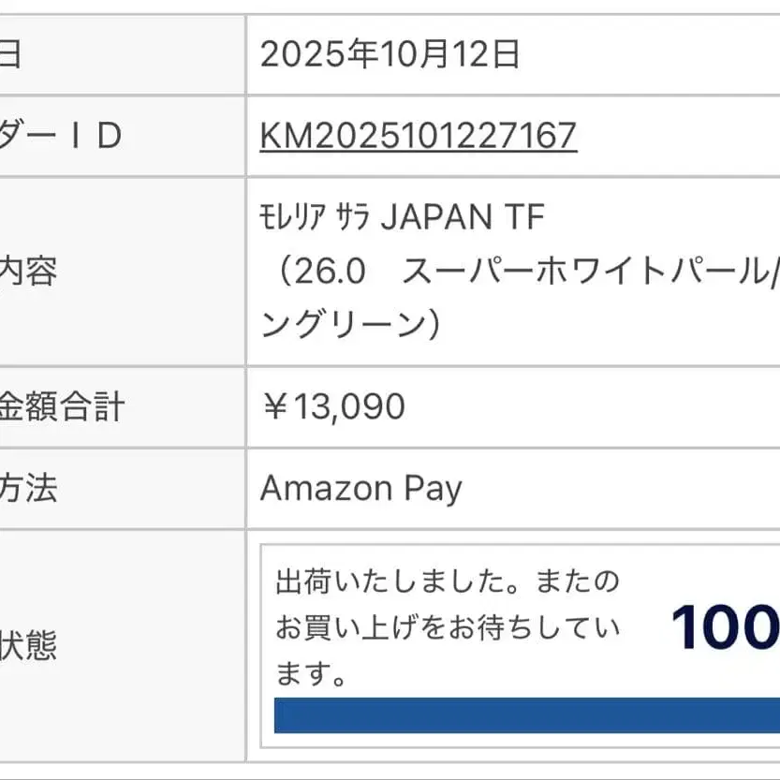This screenshot has width=780, height=780.
Task: Click the product name モレリア サラ JAPAN TF
Action: tap(402, 218)
